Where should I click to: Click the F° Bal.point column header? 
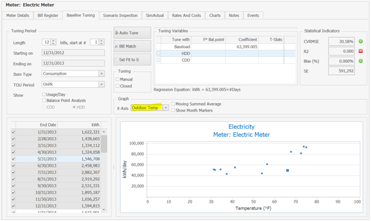pos(208,39)
